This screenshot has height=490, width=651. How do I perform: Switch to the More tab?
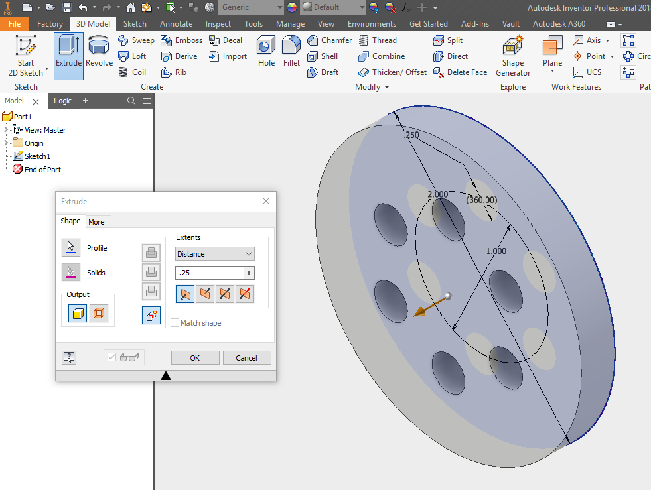point(96,222)
